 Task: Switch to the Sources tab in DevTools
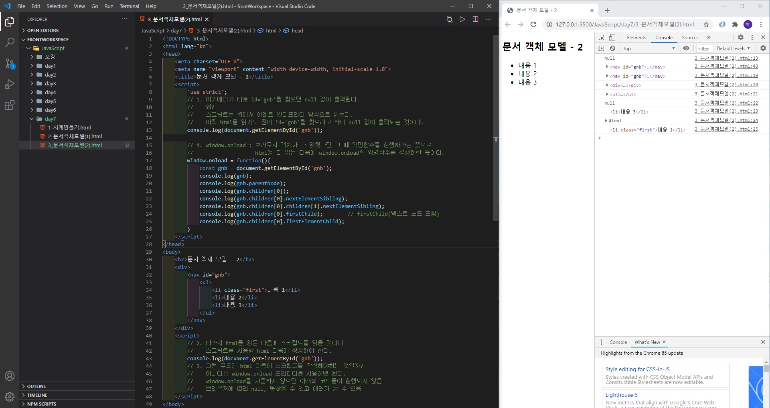coord(690,37)
